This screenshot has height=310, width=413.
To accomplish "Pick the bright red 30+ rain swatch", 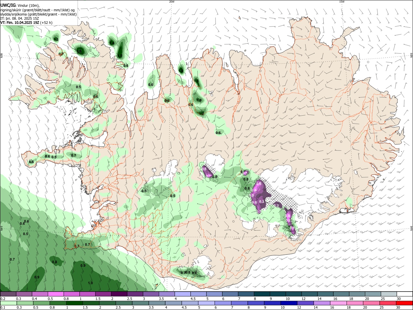I will tap(404, 303).
